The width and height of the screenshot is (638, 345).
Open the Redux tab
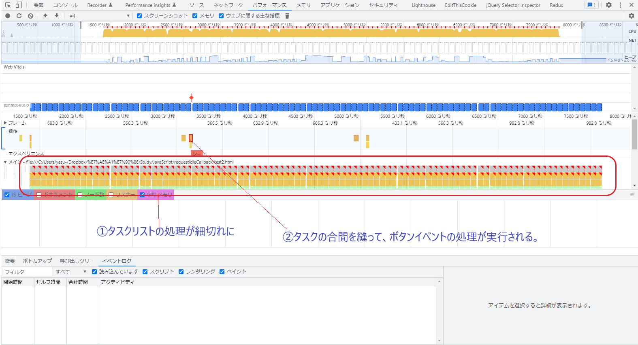556,5
